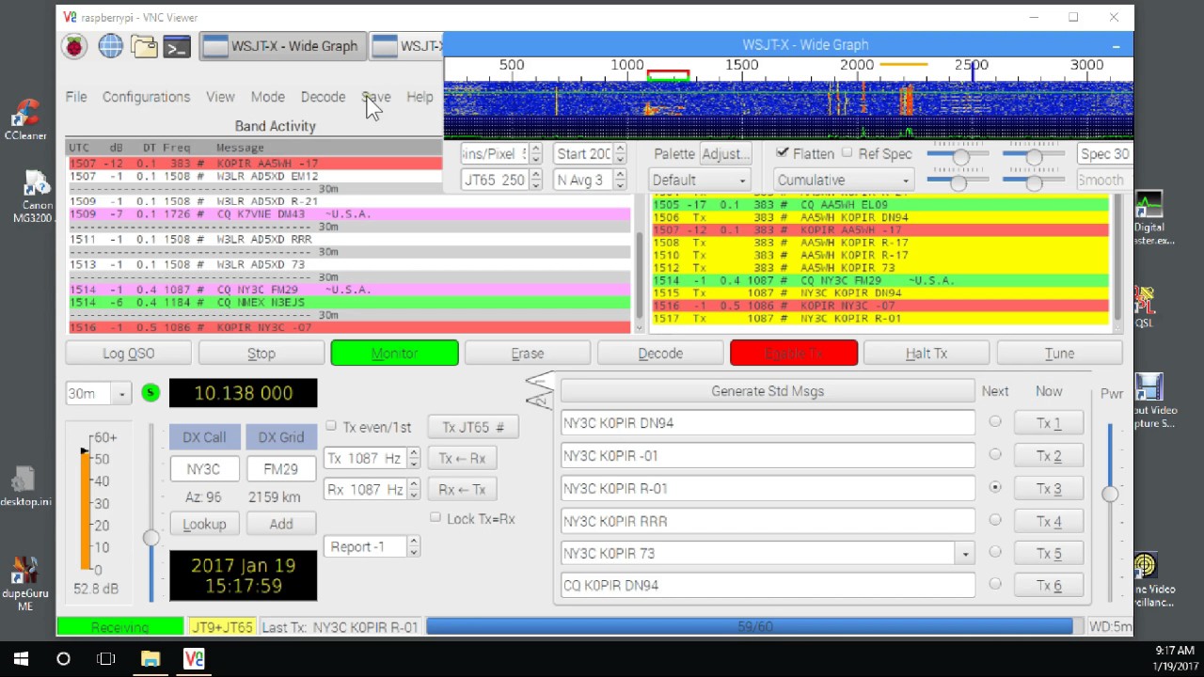Image resolution: width=1204 pixels, height=677 pixels.
Task: Select Next radio for Tx 2 message
Action: point(995,454)
